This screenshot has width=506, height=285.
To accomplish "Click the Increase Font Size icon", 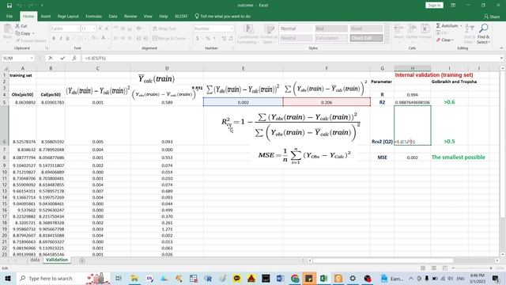I will pyautogui.click(x=100, y=28).
